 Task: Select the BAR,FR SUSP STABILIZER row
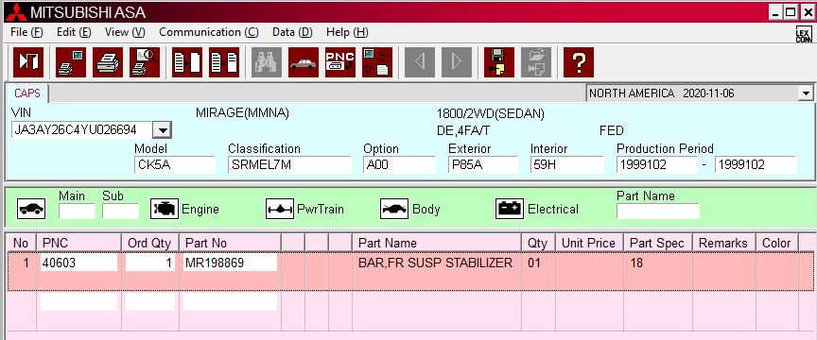point(410,271)
